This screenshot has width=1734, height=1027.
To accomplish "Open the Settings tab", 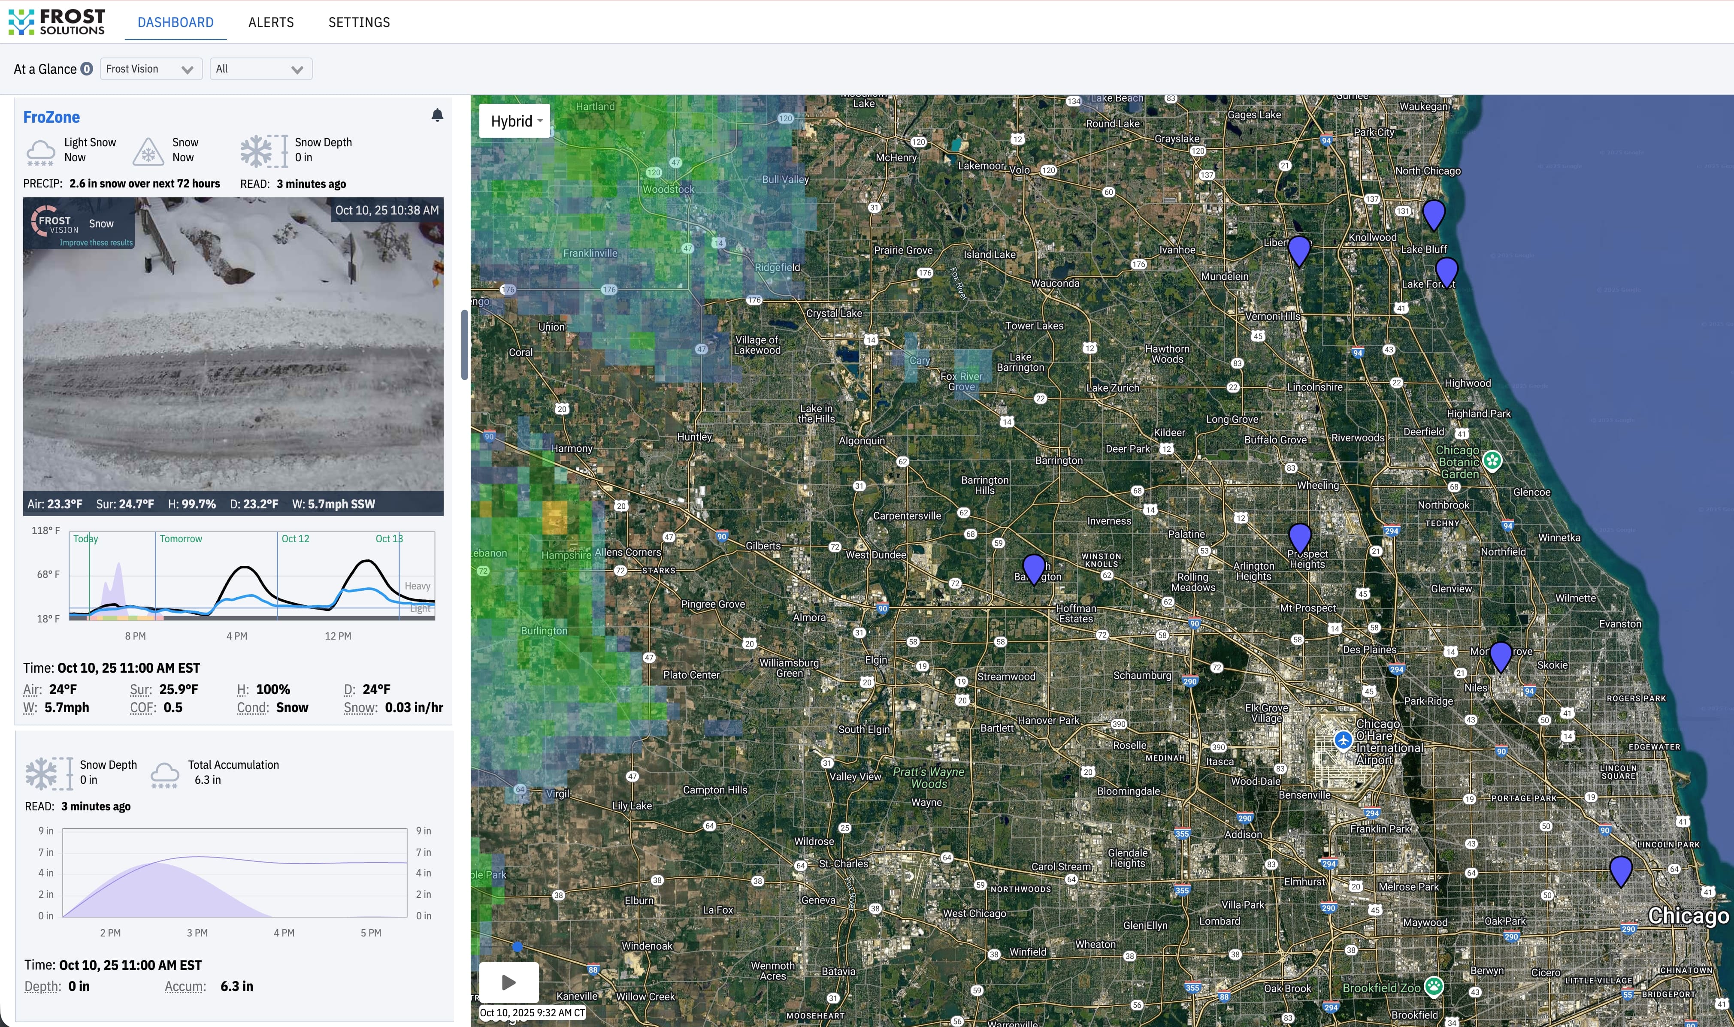I will [359, 22].
